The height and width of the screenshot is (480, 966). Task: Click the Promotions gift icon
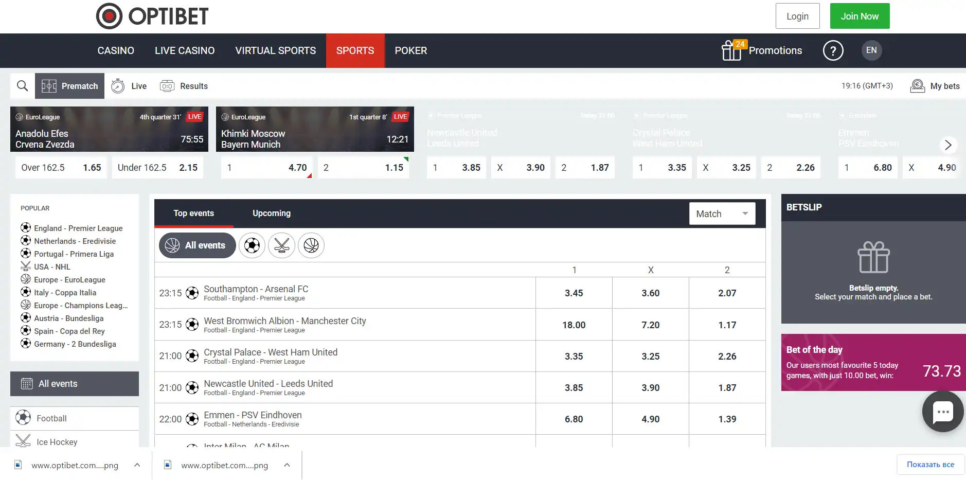tap(731, 50)
